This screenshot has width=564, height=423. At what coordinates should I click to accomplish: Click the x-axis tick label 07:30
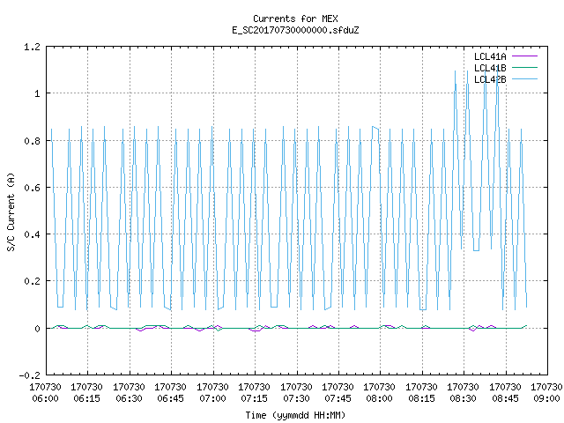click(296, 398)
